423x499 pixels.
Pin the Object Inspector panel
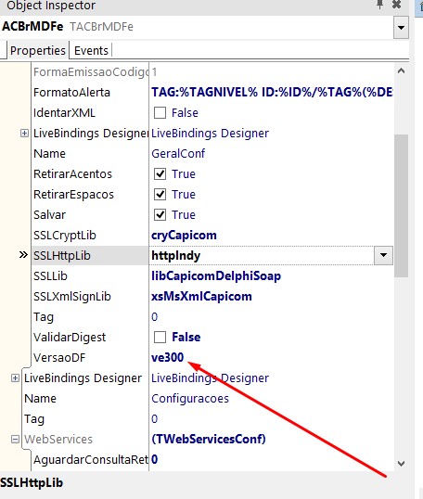(379, 5)
